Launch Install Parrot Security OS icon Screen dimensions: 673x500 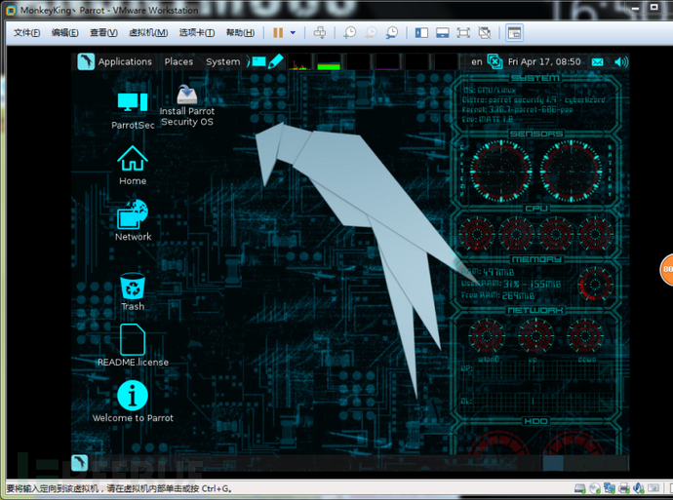click(187, 105)
